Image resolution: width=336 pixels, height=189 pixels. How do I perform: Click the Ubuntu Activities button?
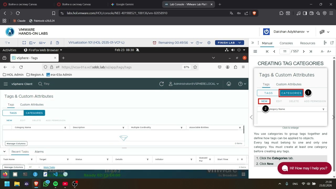point(9,50)
